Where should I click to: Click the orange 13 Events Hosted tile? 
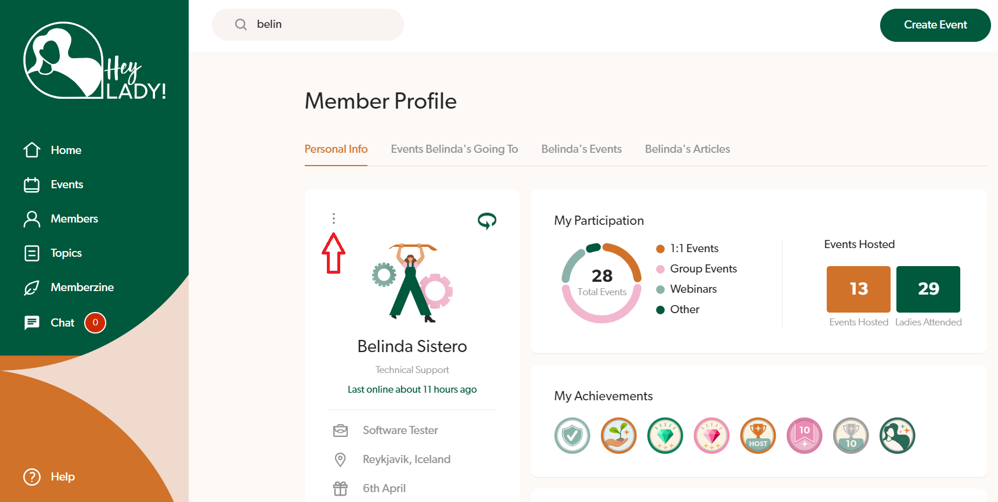click(x=858, y=289)
